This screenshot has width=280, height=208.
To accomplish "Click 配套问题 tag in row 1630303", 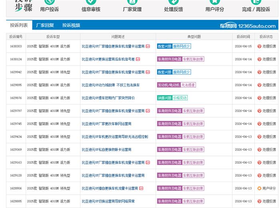I will pos(165,46).
